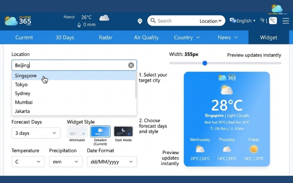293x183 pixels.
Task: Expand the Country menu
Action: point(187,38)
